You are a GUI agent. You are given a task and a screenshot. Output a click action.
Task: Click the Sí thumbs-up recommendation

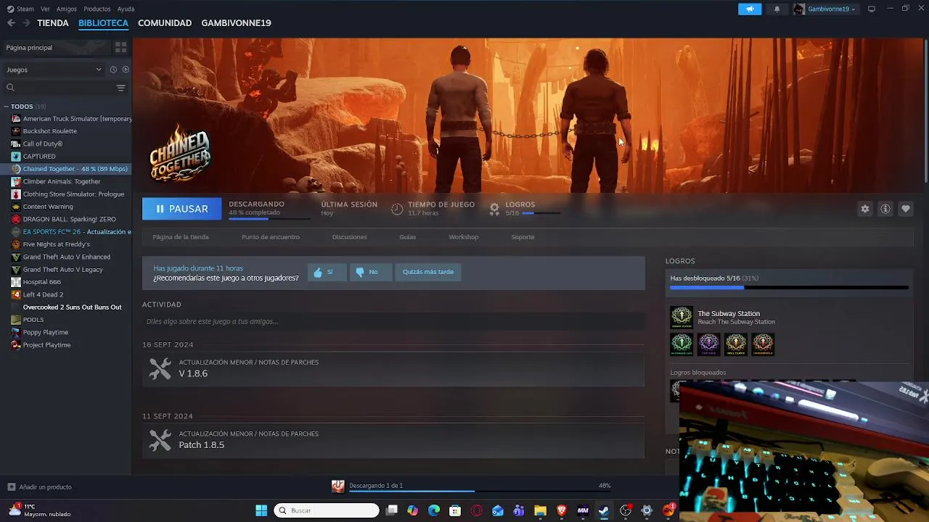coord(327,272)
